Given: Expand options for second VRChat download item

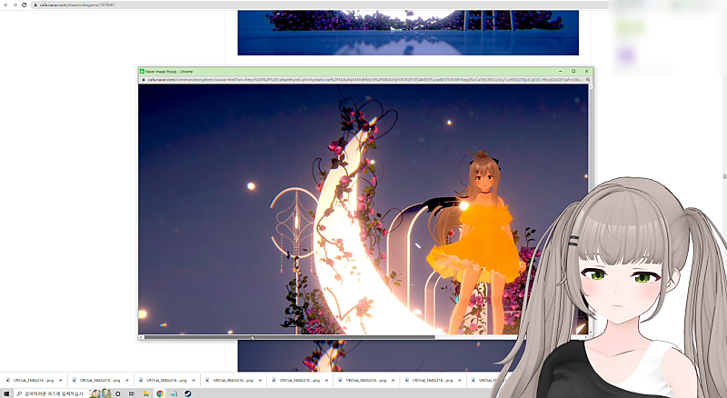Looking at the screenshot, I should click(x=128, y=380).
